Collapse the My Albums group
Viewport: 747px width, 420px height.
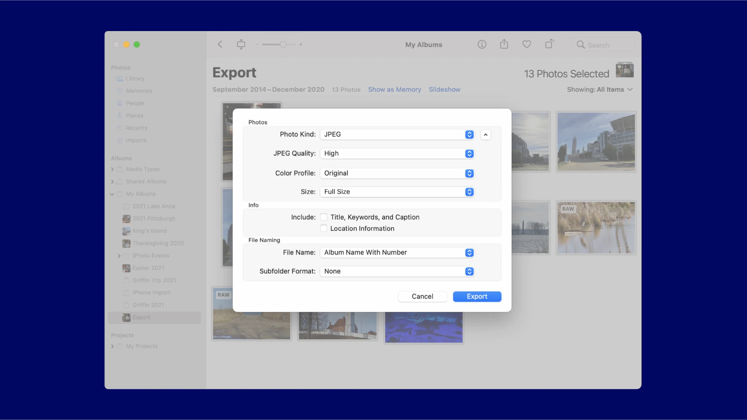pos(112,194)
